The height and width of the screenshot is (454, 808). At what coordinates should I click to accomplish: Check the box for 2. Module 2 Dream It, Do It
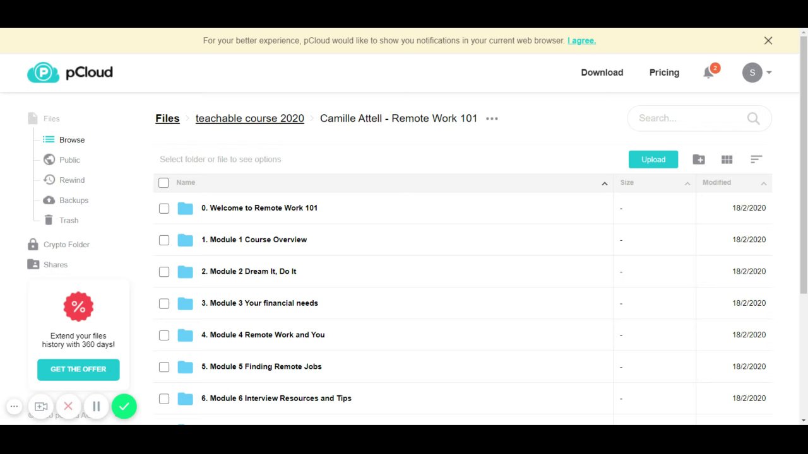(x=164, y=272)
